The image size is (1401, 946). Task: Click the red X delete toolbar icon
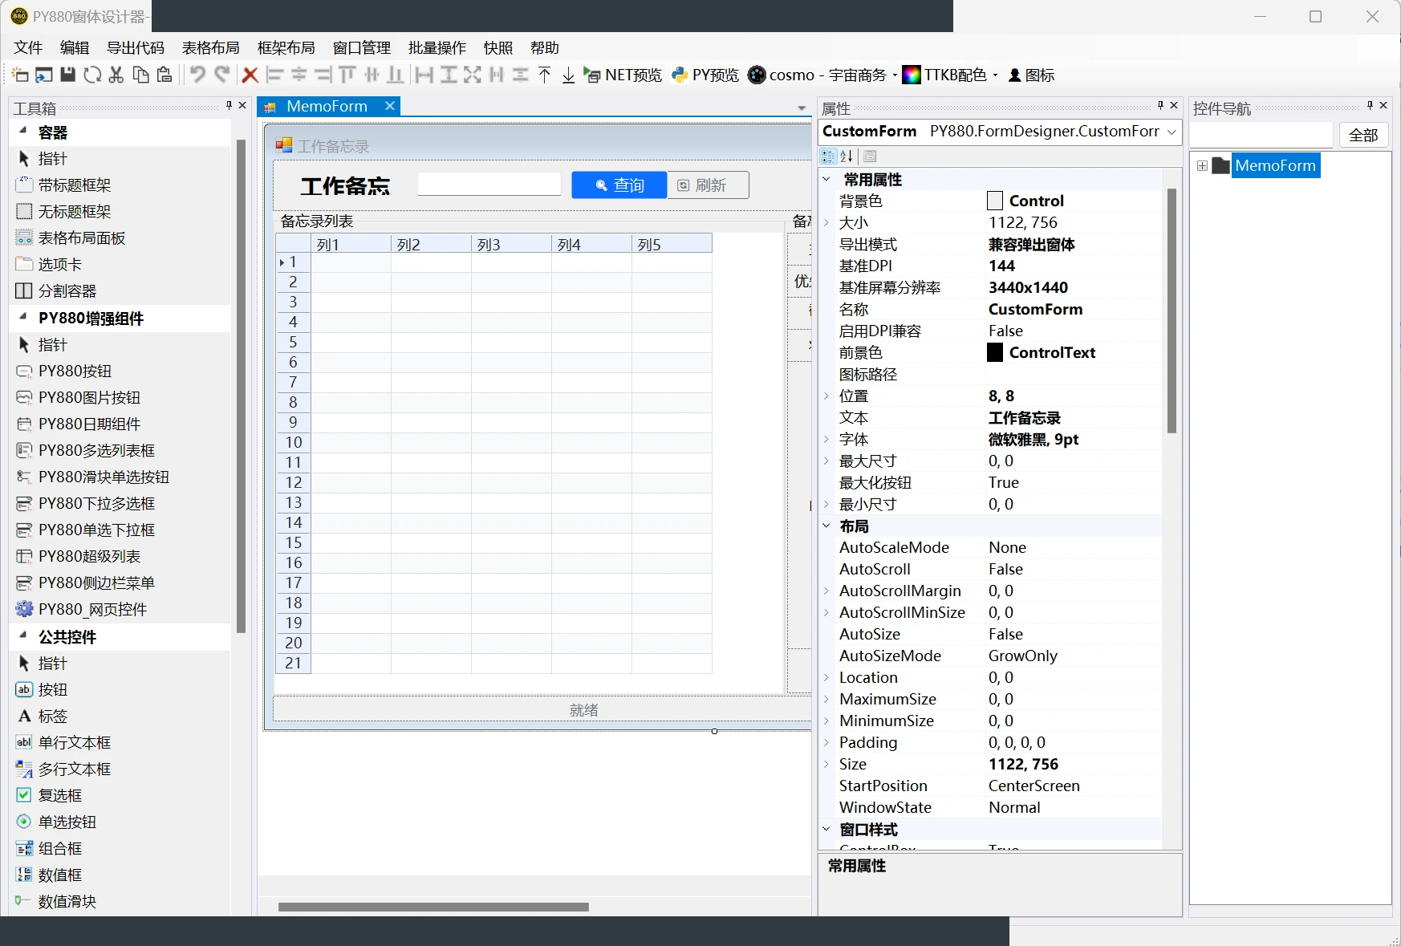click(250, 75)
